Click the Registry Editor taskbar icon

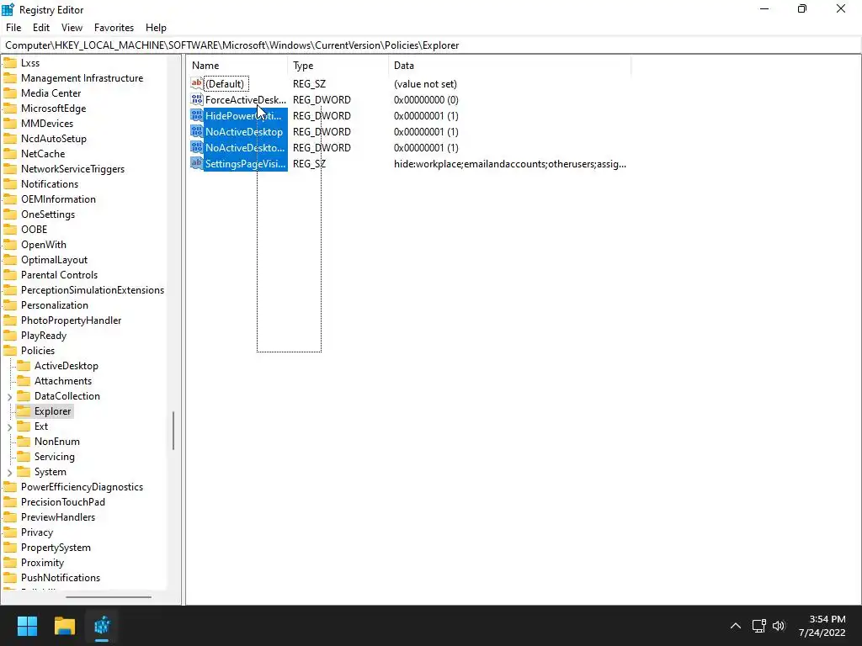tap(102, 626)
